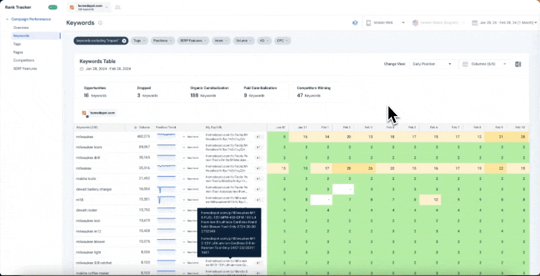Collapse the Campaign Performance section
This screenshot has height=276, width=540.
click(x=6, y=19)
